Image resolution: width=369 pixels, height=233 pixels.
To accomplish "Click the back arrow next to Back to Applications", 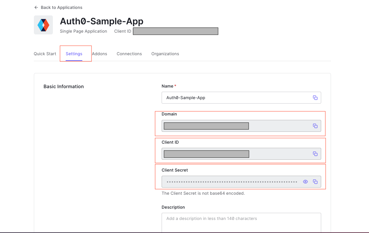I will pos(36,7).
